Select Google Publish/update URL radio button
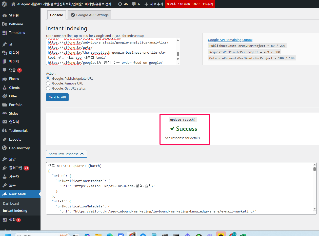Image resolution: width=319 pixels, height=236 pixels. point(48,78)
